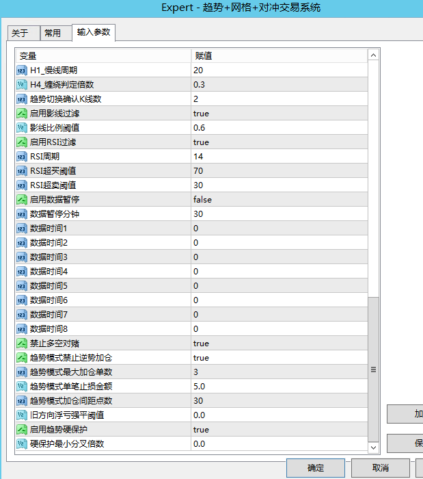423x479 pixels.
Task: Click the integer icon beside 趋势模式最大加仓单数
Action: pos(22,372)
